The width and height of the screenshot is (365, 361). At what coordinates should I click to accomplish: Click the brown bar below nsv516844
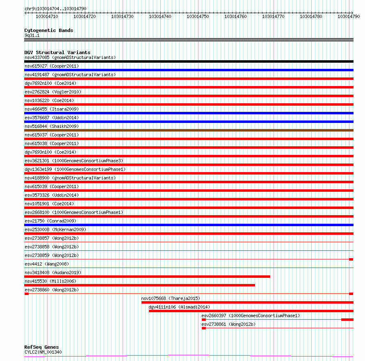189,130
